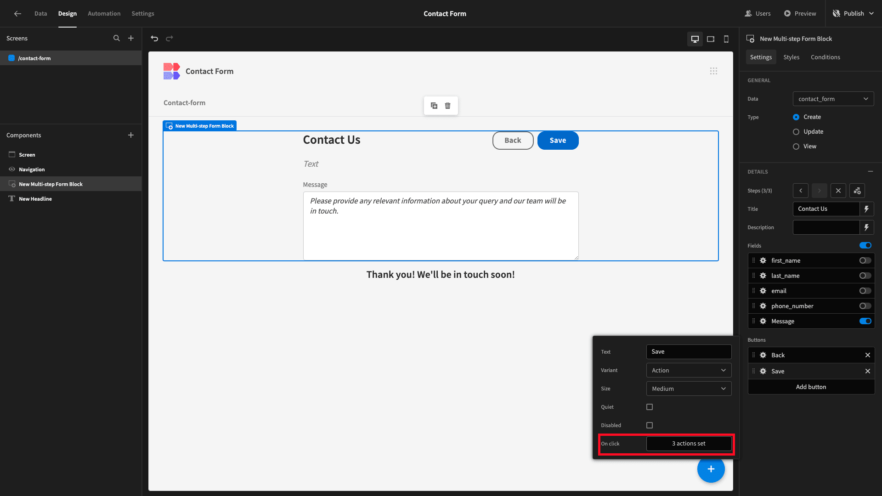This screenshot has width=882, height=496.
Task: Open bindings for the Description field
Action: pos(867,227)
